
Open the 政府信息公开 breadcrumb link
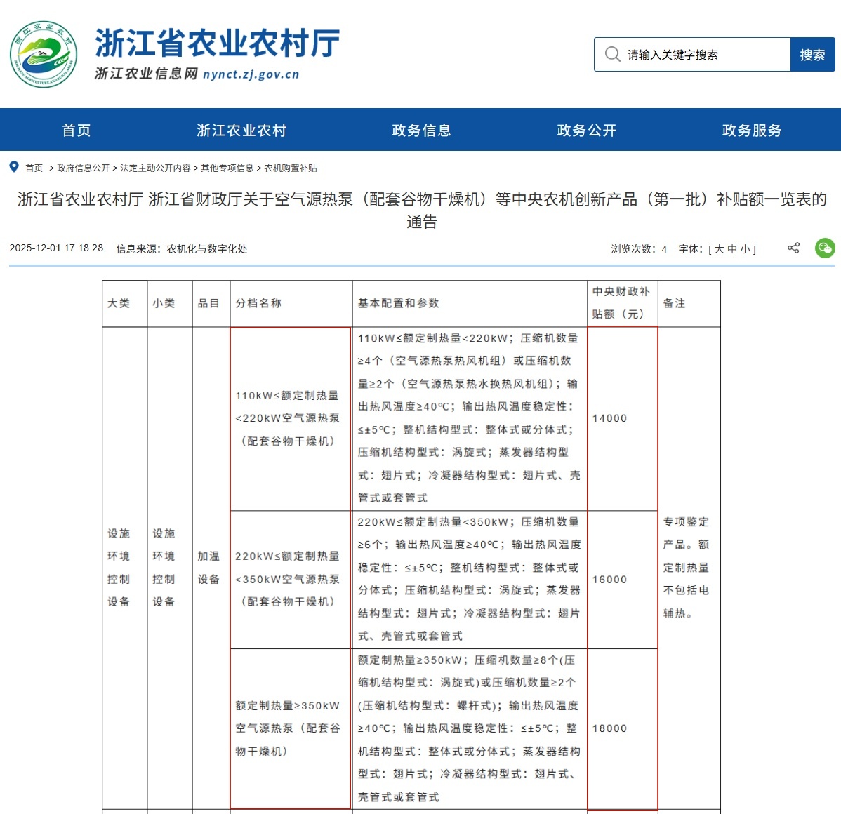[x=83, y=168]
